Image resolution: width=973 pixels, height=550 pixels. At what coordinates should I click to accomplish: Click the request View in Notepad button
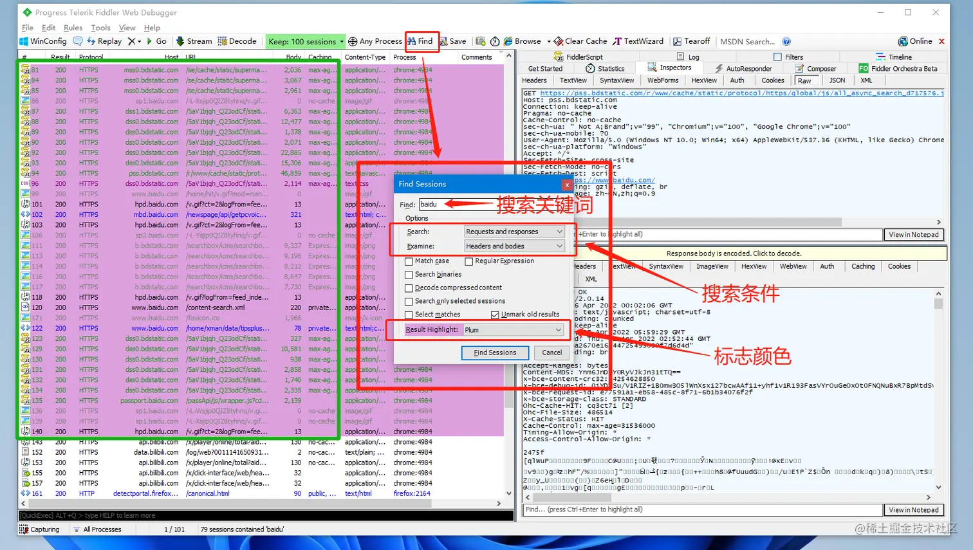click(914, 235)
